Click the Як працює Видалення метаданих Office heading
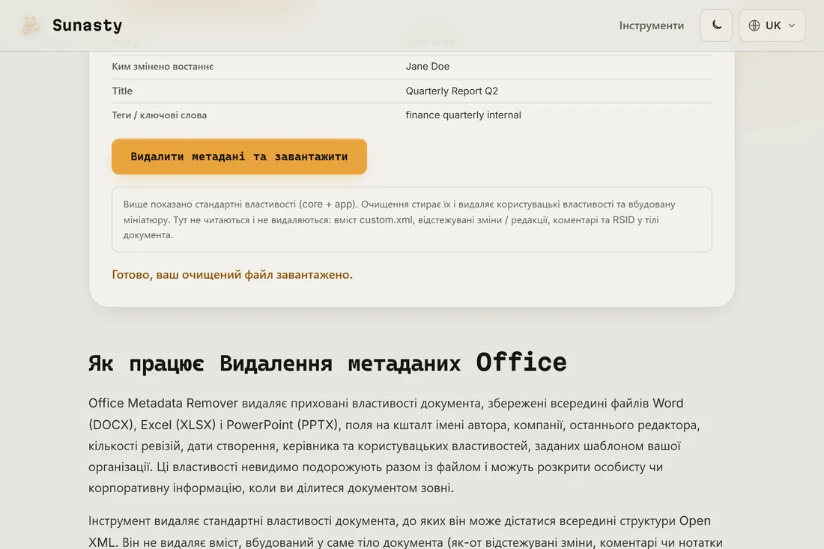824x549 pixels. click(x=327, y=363)
